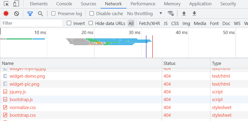Click the inspect element picker icon

coord(6,4)
